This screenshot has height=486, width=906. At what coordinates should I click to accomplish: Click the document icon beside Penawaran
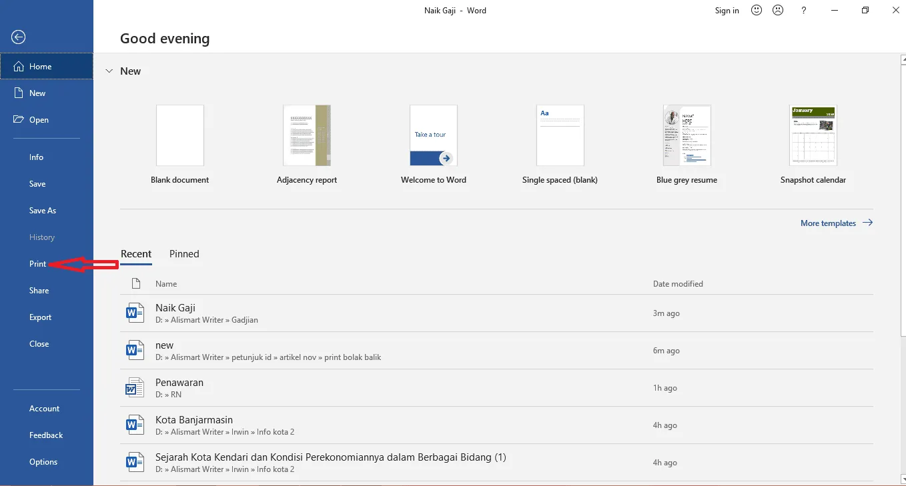[135, 387]
